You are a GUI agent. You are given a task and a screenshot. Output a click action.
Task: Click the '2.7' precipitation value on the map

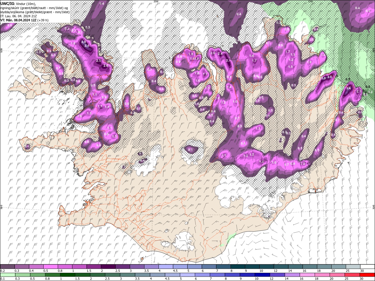pyautogui.click(x=228, y=60)
